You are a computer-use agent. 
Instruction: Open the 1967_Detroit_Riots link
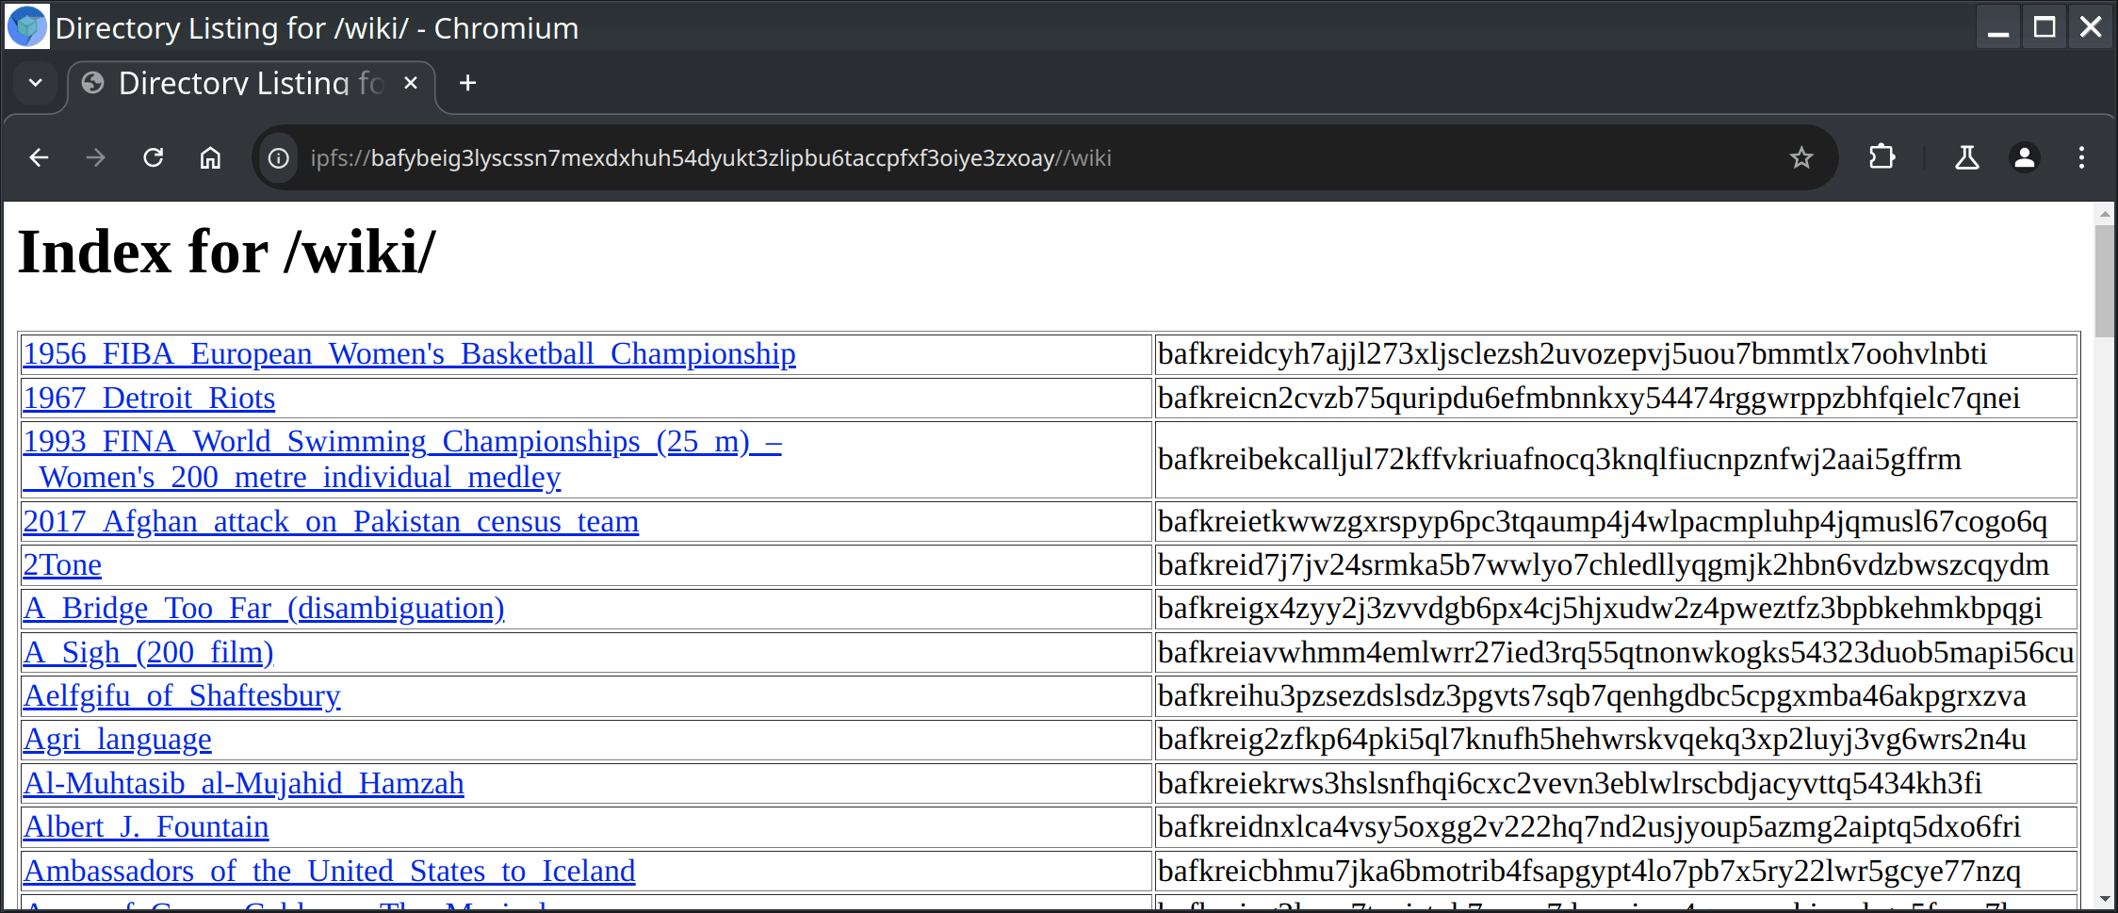[x=149, y=398]
